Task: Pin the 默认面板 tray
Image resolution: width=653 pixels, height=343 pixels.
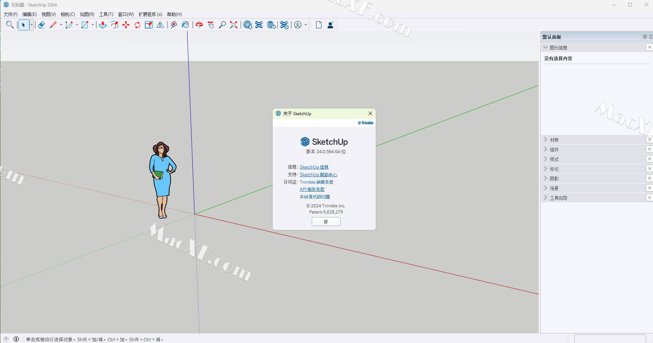Action: (x=645, y=37)
